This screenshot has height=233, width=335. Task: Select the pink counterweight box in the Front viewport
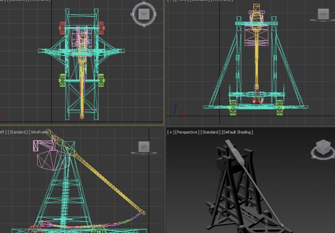point(256,36)
